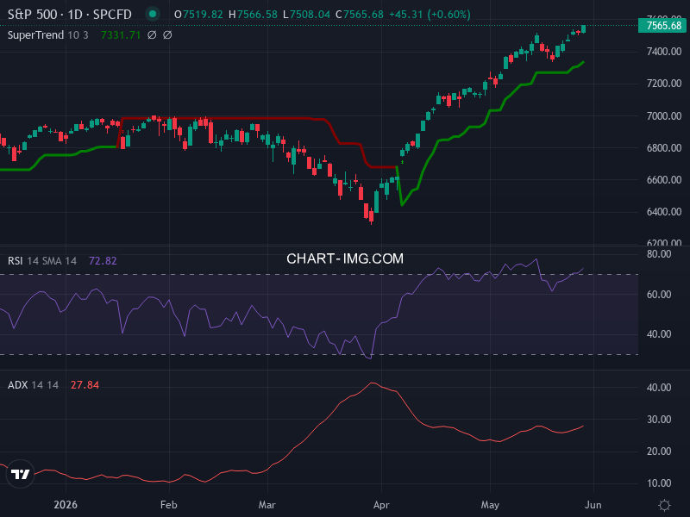Click 40.00 on the ADX scale

[659, 388]
